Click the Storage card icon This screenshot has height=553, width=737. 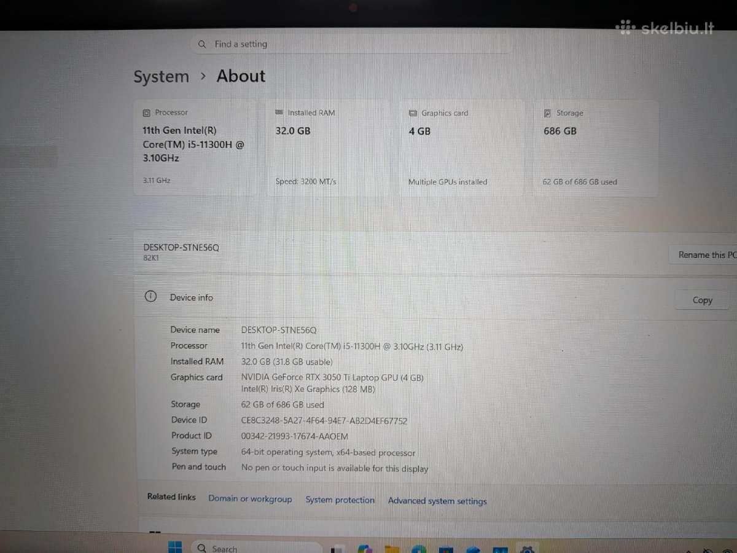tap(547, 113)
